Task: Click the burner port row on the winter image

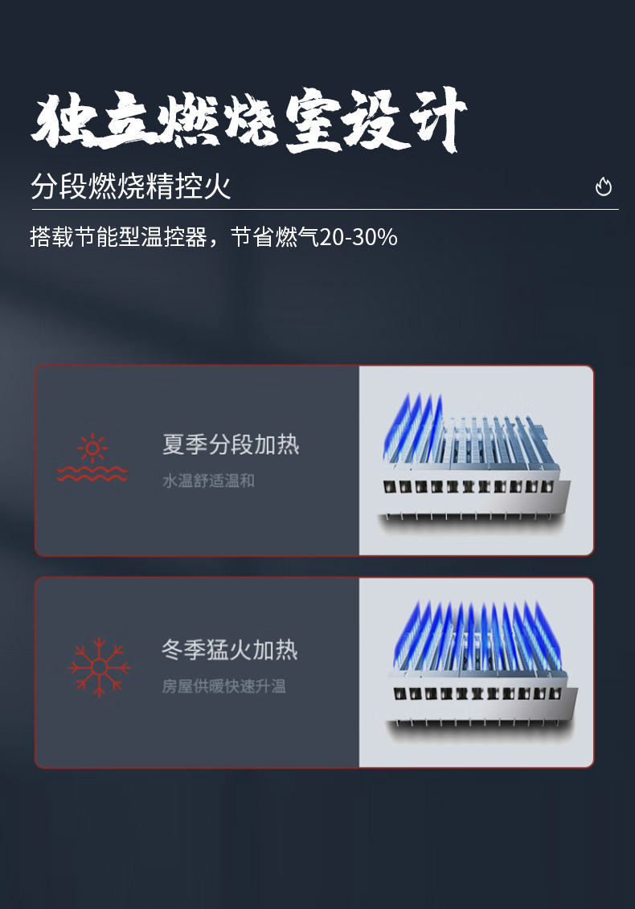Action: click(x=477, y=694)
